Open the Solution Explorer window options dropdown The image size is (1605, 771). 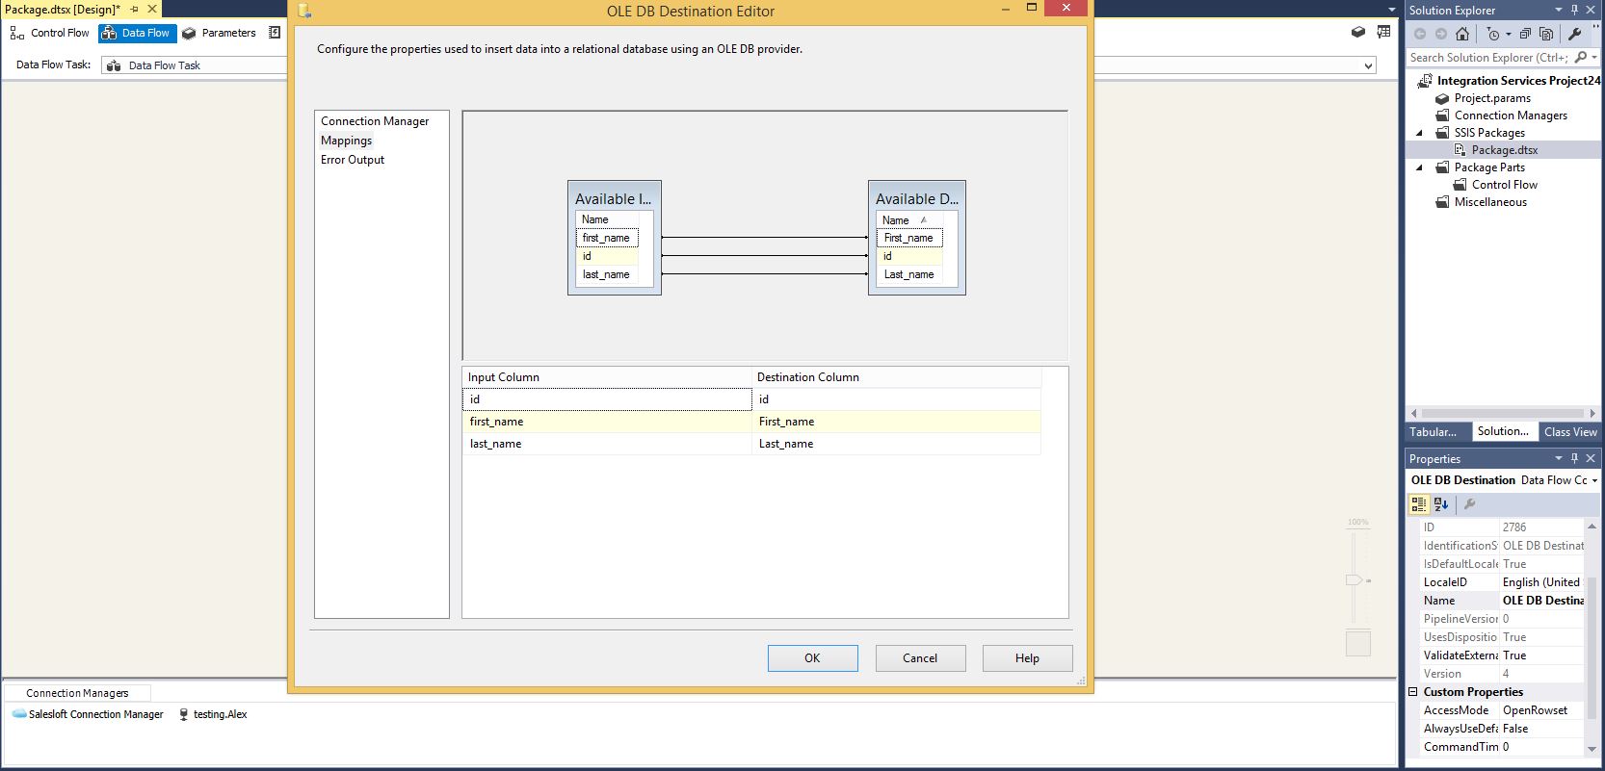tap(1558, 10)
